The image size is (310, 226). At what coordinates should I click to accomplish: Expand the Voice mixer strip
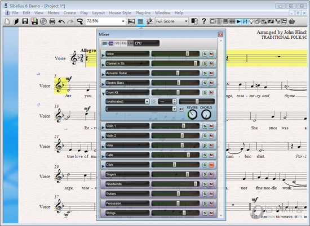tap(103, 56)
